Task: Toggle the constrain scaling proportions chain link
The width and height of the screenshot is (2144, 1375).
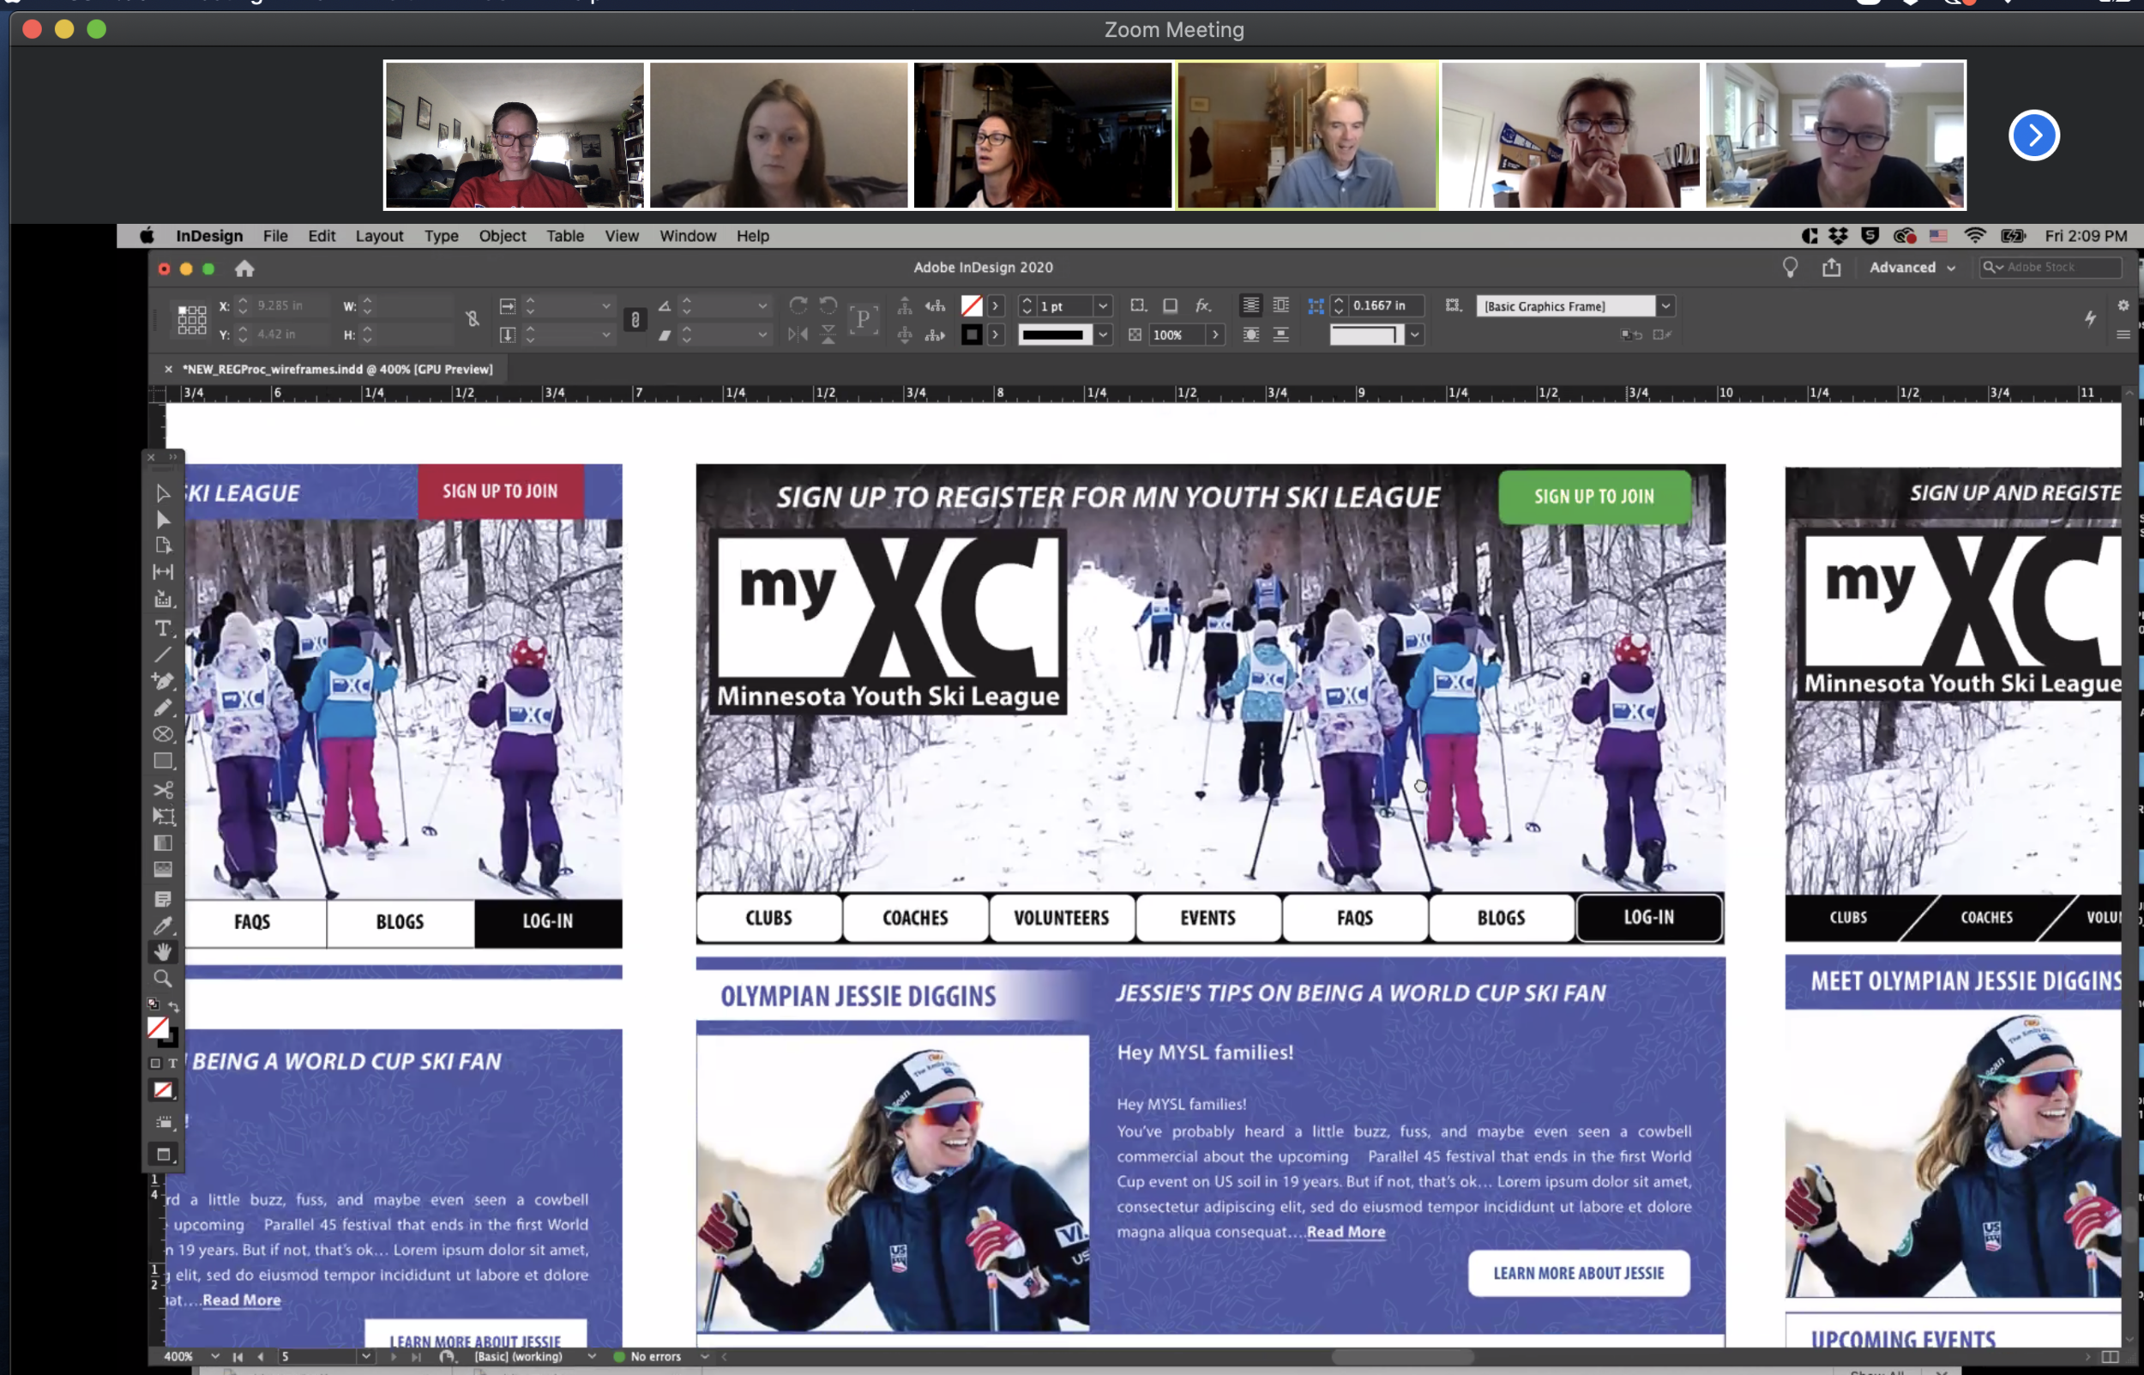Action: tap(635, 319)
